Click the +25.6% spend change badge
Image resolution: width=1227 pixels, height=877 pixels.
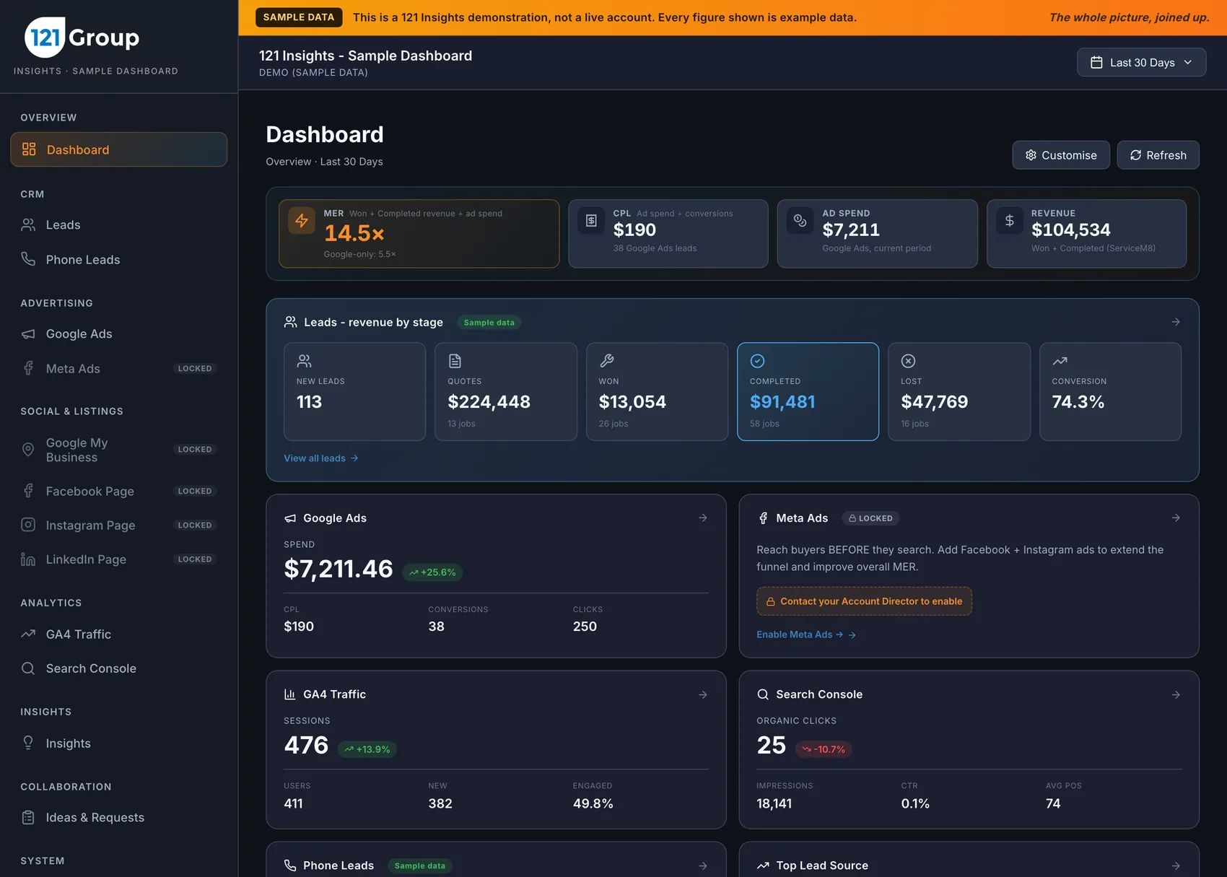tap(432, 572)
